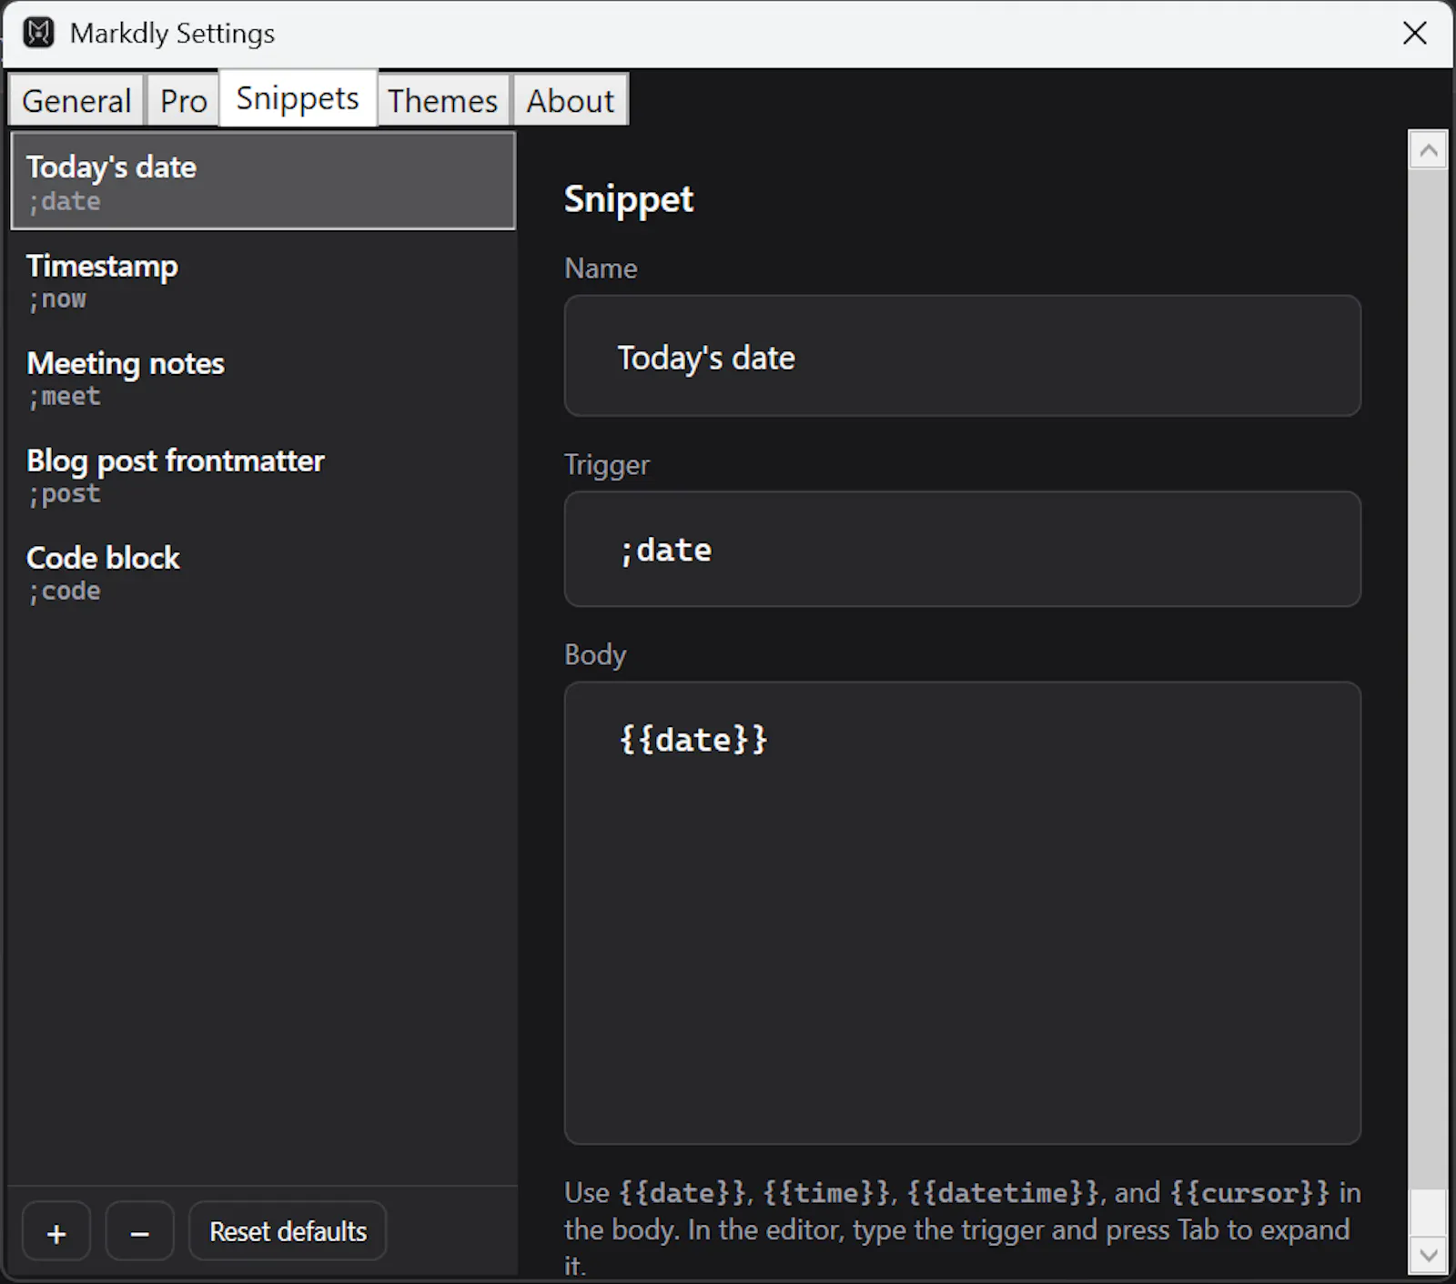
Task: Click the scrollbar down arrow
Action: coord(1428,1255)
